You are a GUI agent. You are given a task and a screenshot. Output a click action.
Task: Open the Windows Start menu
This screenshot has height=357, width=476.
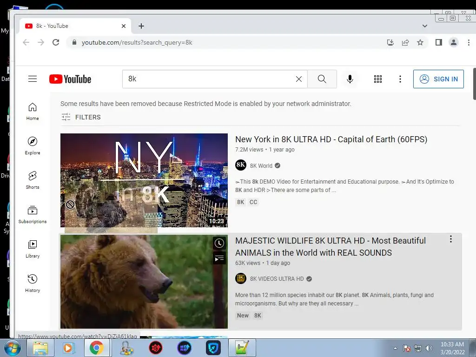(x=12, y=348)
